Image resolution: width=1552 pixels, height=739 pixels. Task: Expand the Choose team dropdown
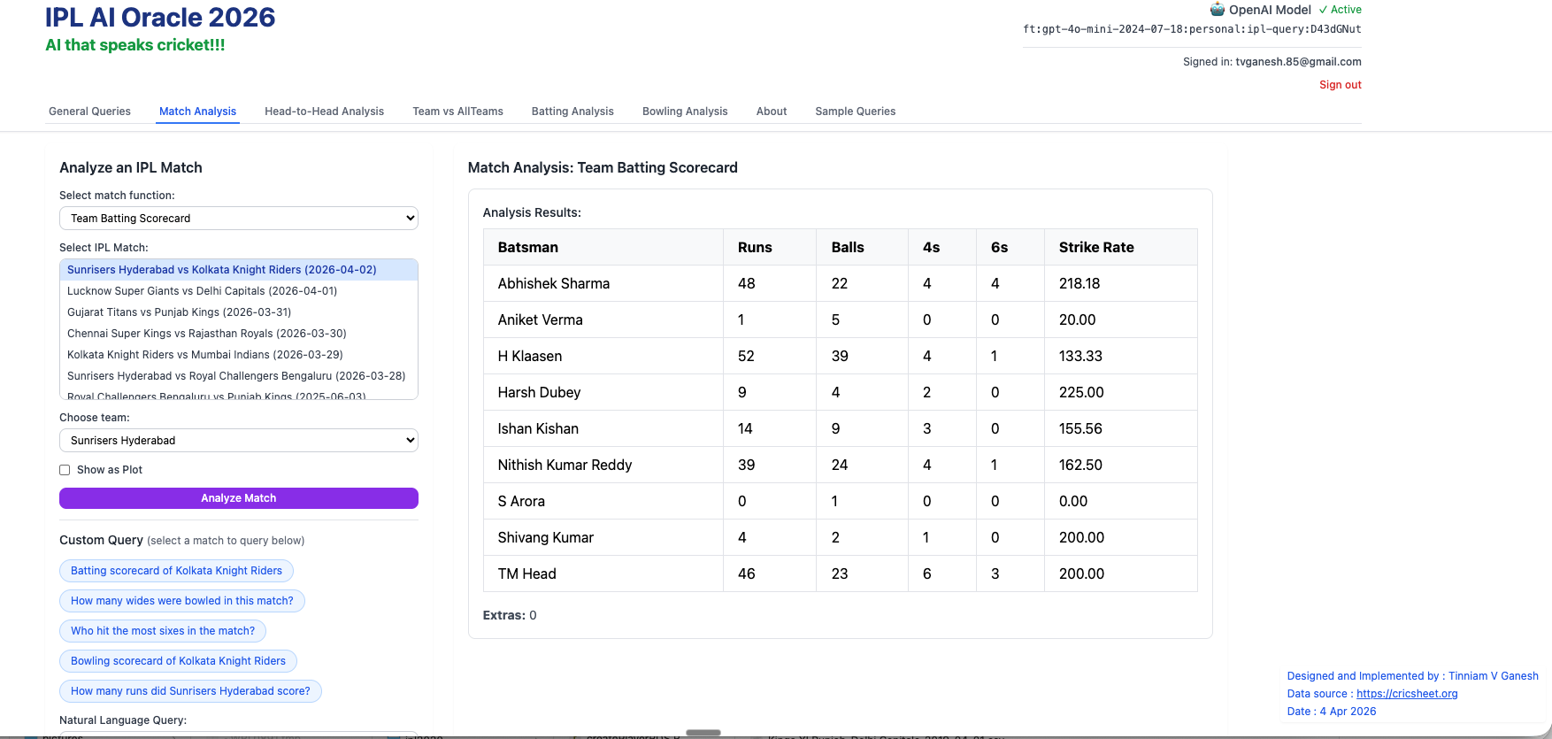[238, 441]
